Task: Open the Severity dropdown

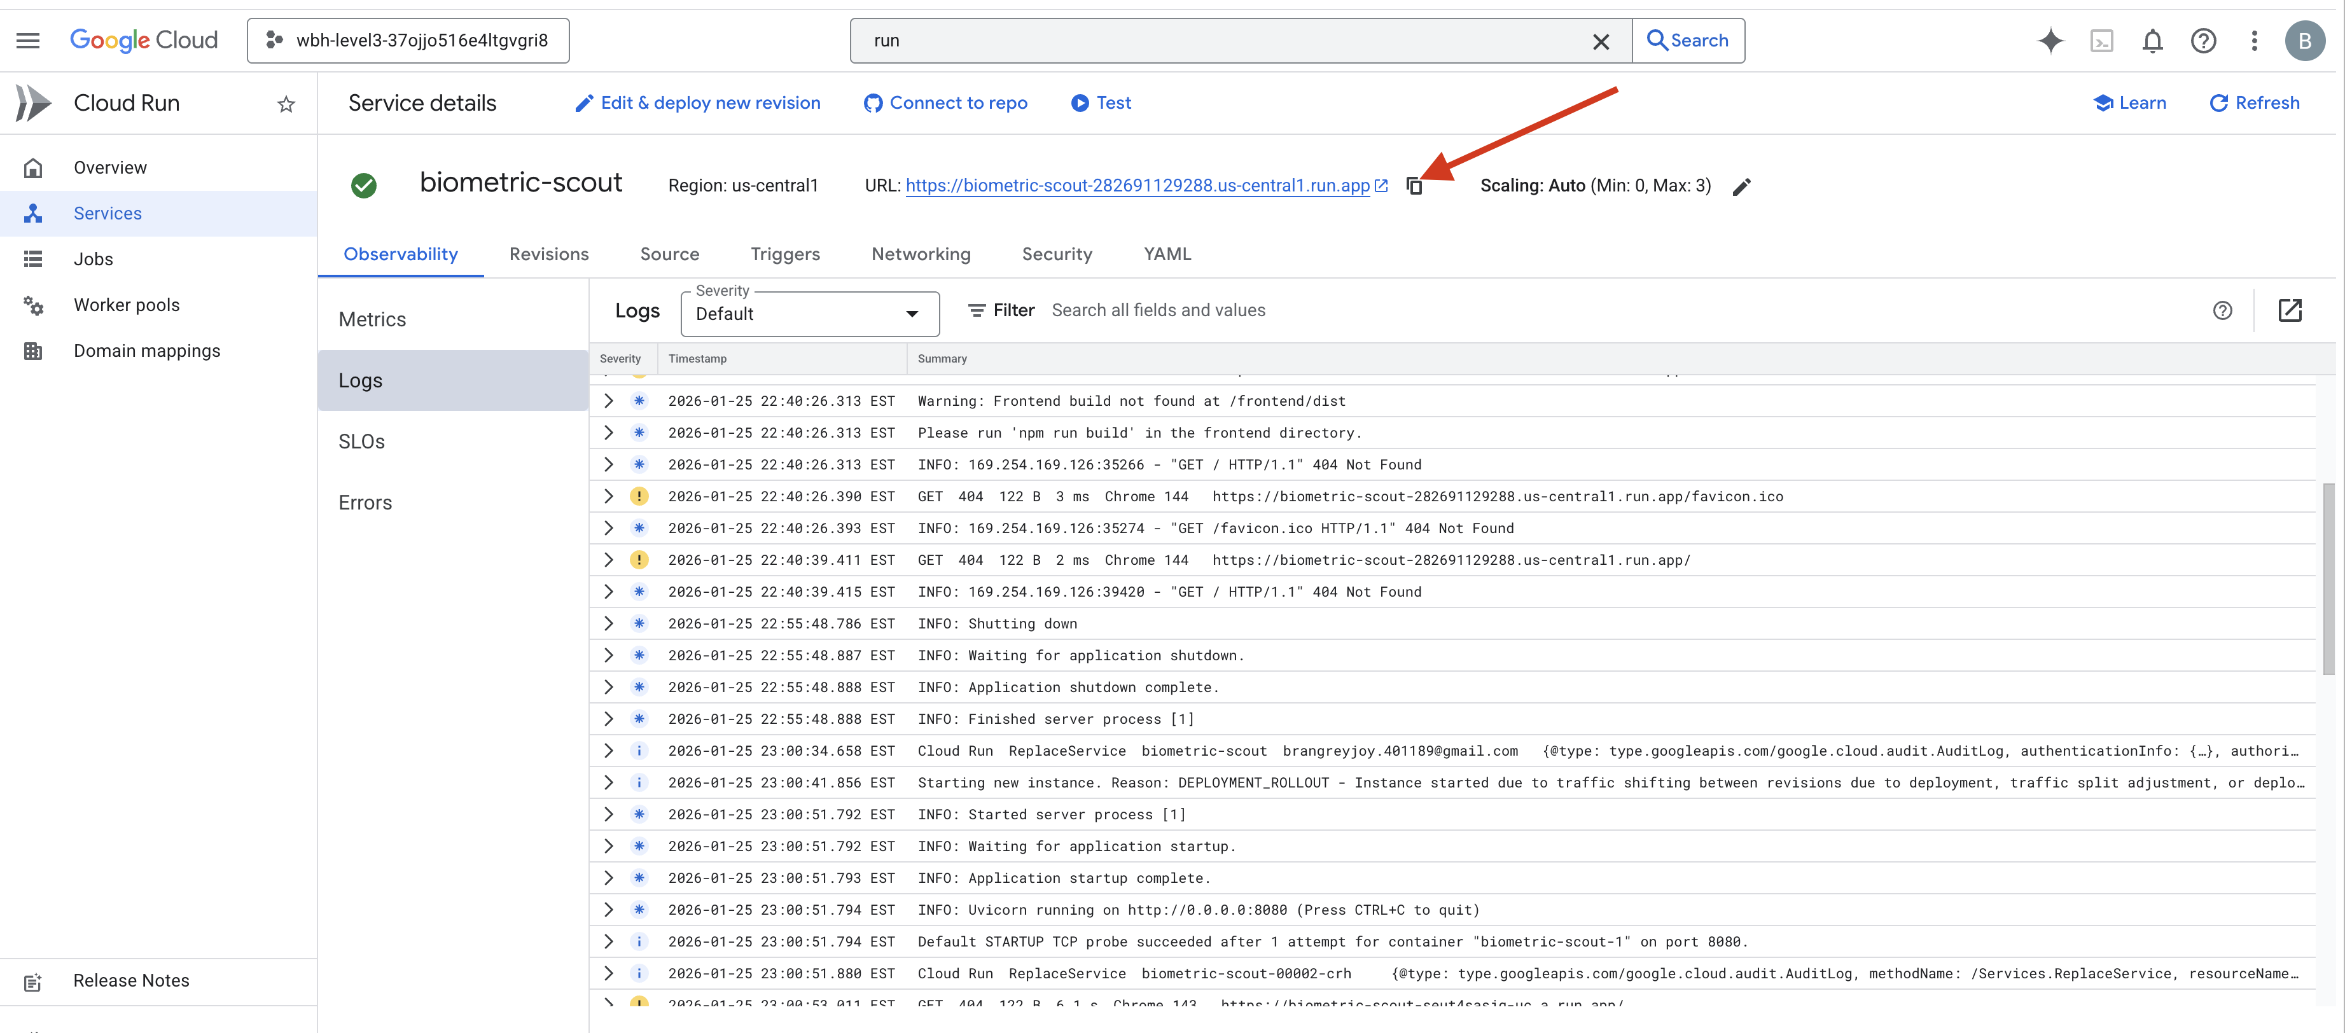Action: tap(809, 314)
